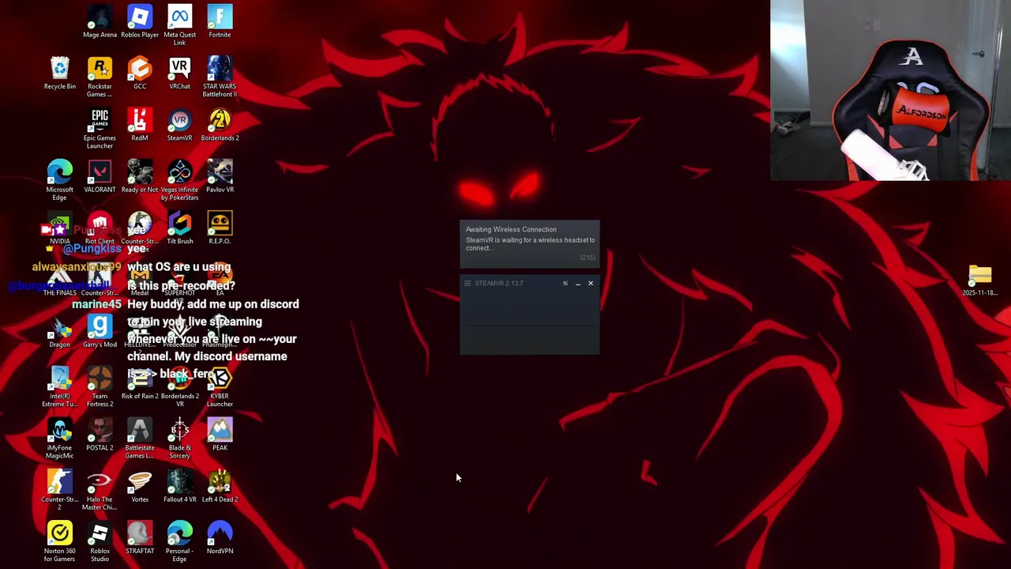Select the Intel Extreme Tuning icon

click(60, 386)
